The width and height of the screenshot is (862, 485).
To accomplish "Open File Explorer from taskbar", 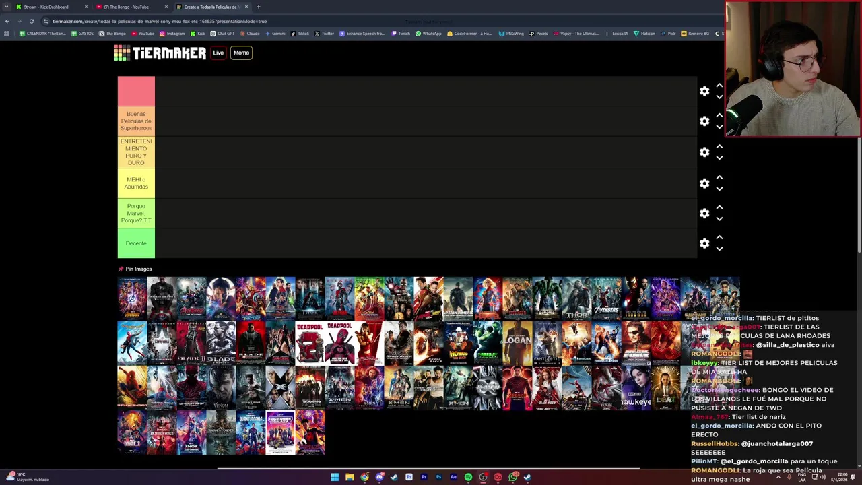I will [x=350, y=477].
